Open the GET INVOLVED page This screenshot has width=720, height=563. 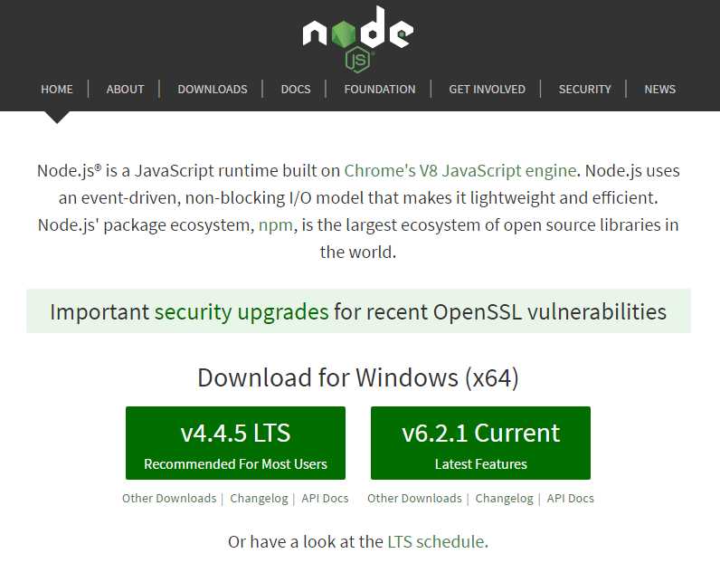point(487,89)
